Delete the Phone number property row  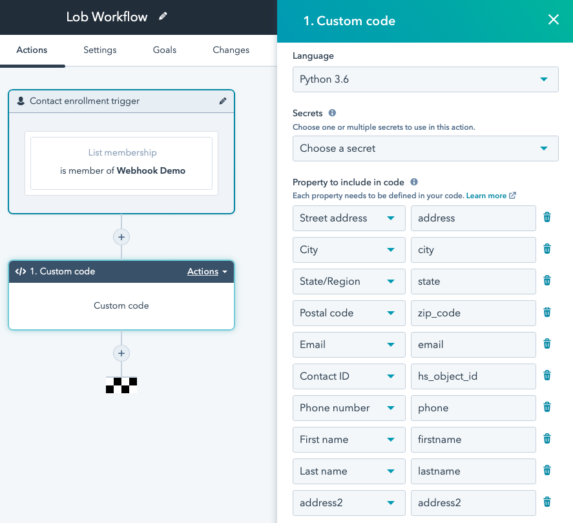(x=547, y=407)
